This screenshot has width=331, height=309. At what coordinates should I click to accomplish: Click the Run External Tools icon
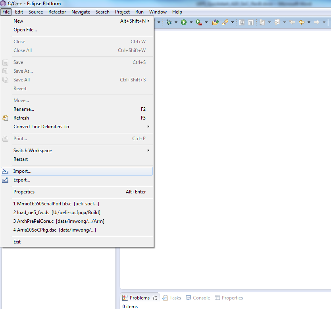(x=199, y=22)
